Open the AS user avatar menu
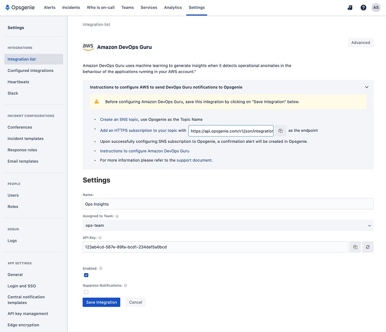This screenshot has height=332, width=386. (376, 7)
